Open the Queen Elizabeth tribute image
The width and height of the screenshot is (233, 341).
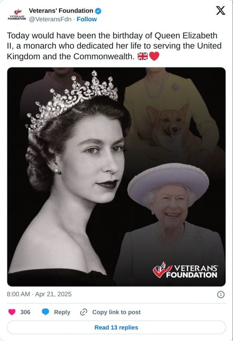tap(116, 177)
